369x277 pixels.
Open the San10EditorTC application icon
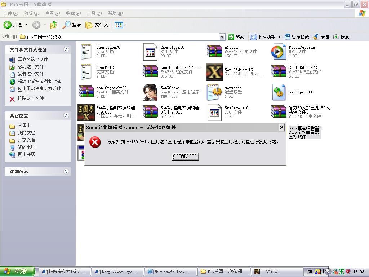[214, 72]
